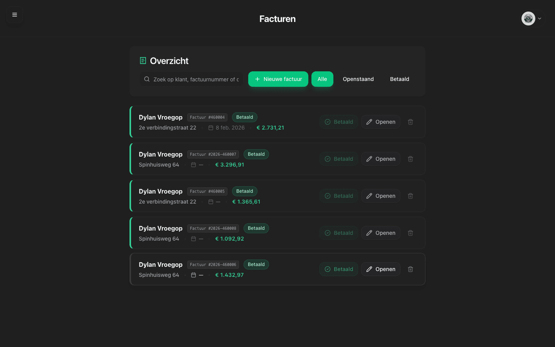
Task: Click the pencil icon on Openen for factuur #2026-460008
Action: point(369,233)
